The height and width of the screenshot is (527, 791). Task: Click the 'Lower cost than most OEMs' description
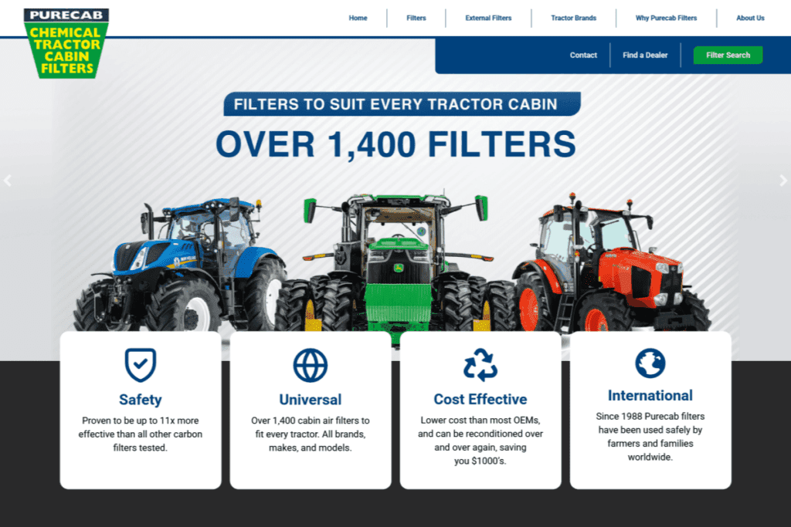click(480, 441)
